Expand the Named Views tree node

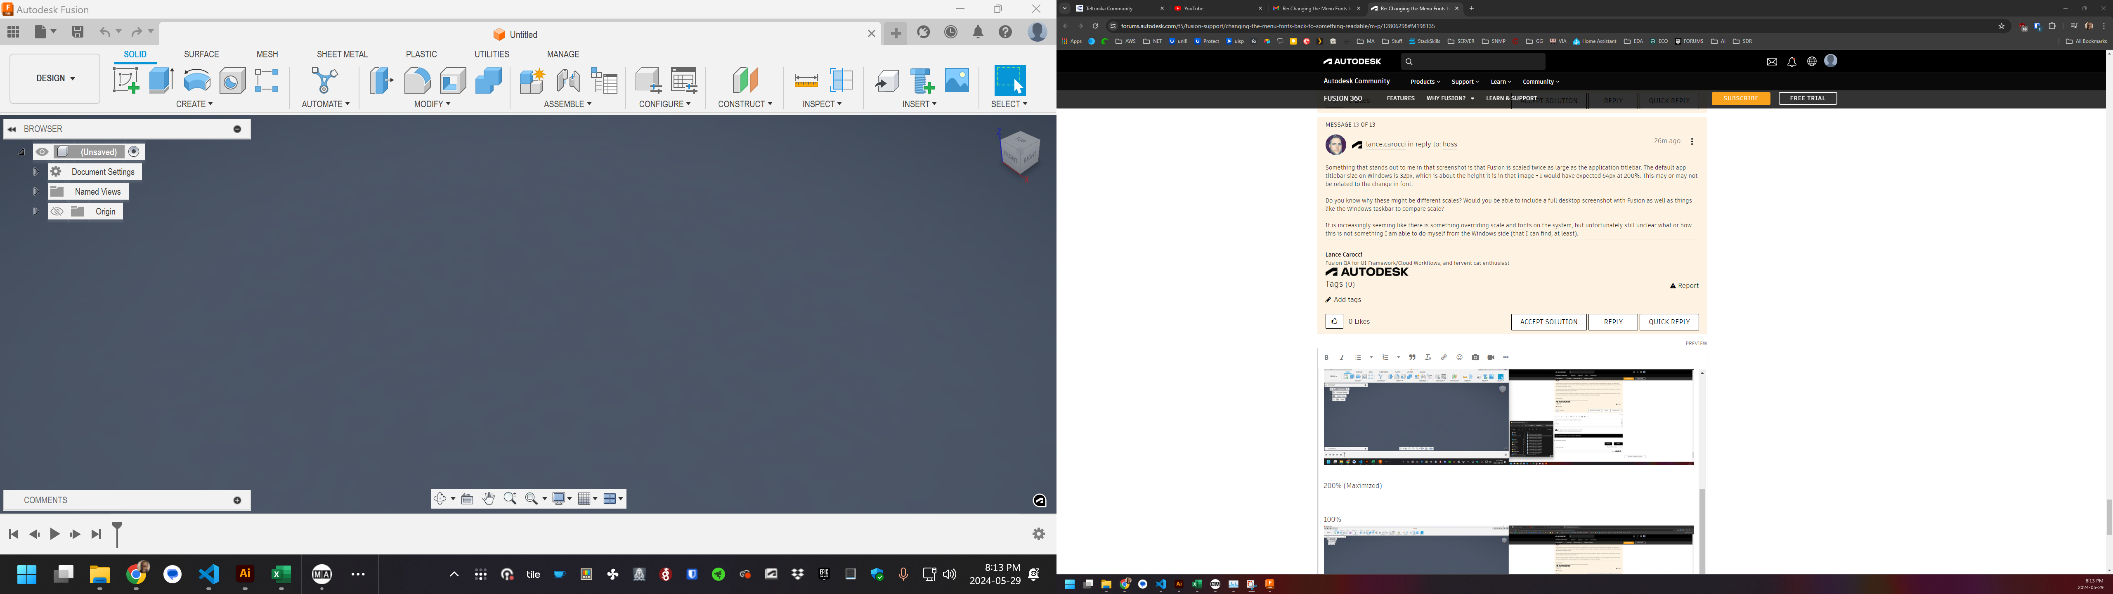(x=35, y=192)
